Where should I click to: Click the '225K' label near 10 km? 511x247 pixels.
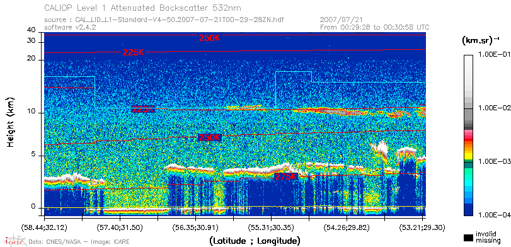(x=143, y=110)
